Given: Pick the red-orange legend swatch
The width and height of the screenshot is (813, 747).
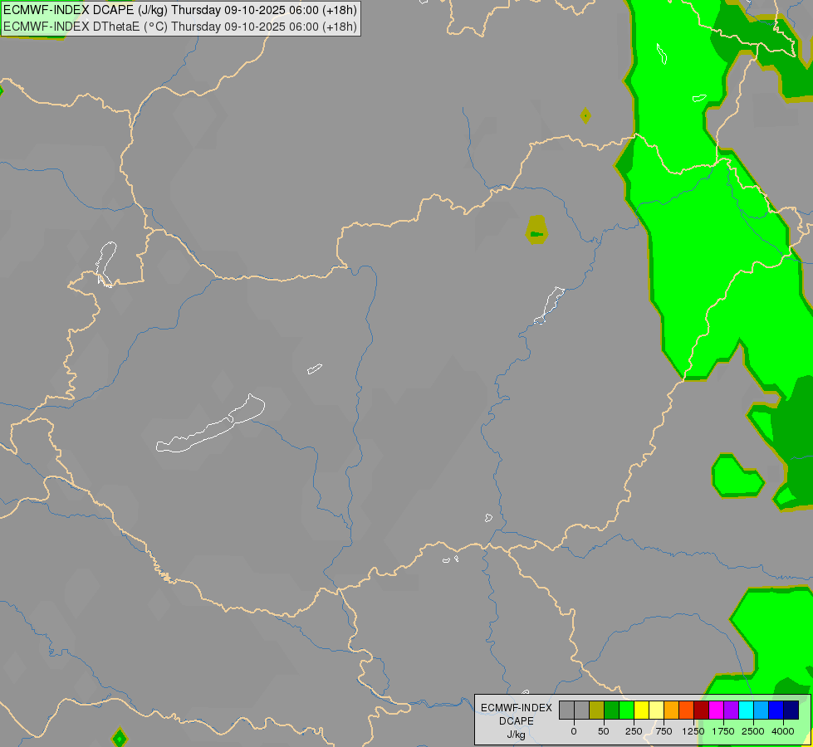Looking at the screenshot, I should pyautogui.click(x=687, y=710).
